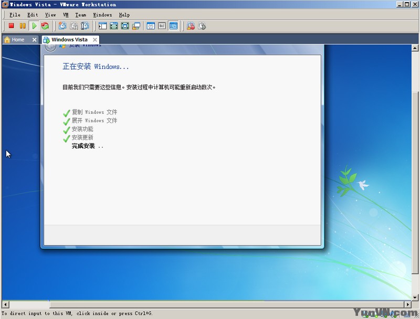Power on the VM with the green play icon
The height and width of the screenshot is (319, 420).
[x=34, y=26]
